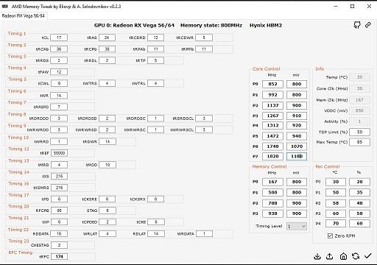
Task: Click the tWTRL value field
Action: (x=155, y=83)
